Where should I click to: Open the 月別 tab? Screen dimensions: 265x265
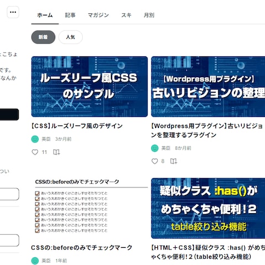pos(149,15)
